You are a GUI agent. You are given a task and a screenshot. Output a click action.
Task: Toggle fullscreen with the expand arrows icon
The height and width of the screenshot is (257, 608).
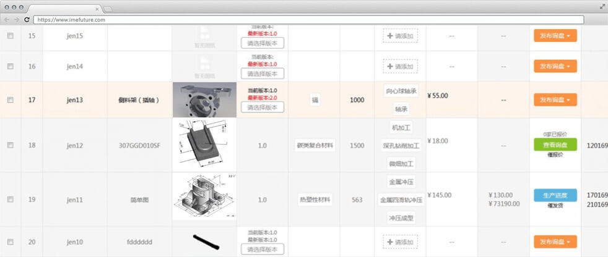tap(602, 6)
